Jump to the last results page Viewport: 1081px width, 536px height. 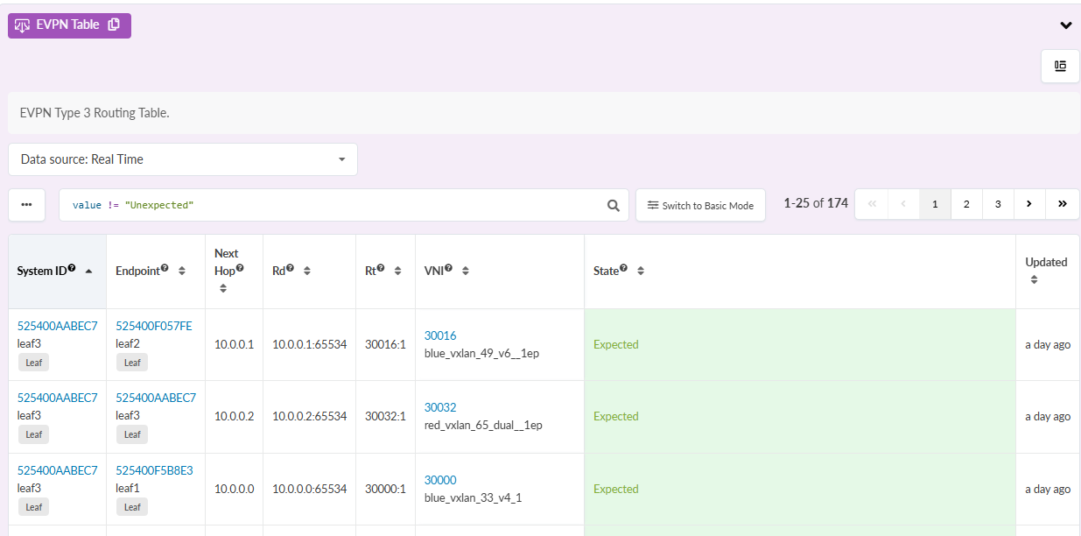tap(1063, 204)
